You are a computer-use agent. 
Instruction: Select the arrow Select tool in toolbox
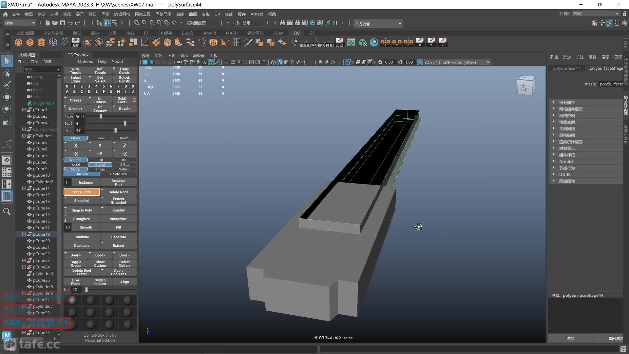point(7,61)
